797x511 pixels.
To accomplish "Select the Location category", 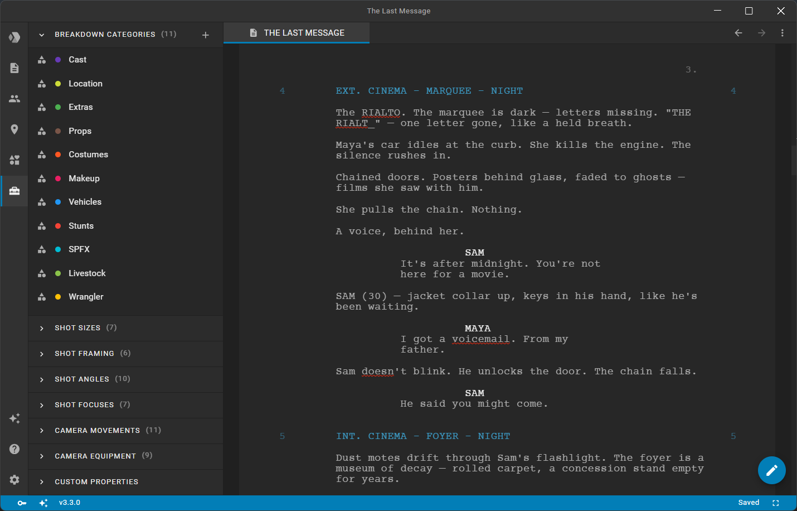I will point(126,84).
